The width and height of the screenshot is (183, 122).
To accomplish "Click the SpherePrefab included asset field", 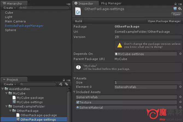I will [126, 97].
